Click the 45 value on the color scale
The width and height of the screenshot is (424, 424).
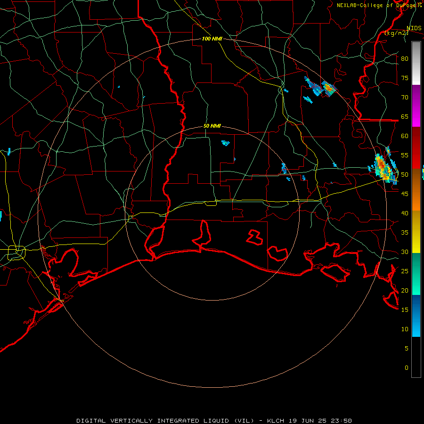tap(405, 194)
